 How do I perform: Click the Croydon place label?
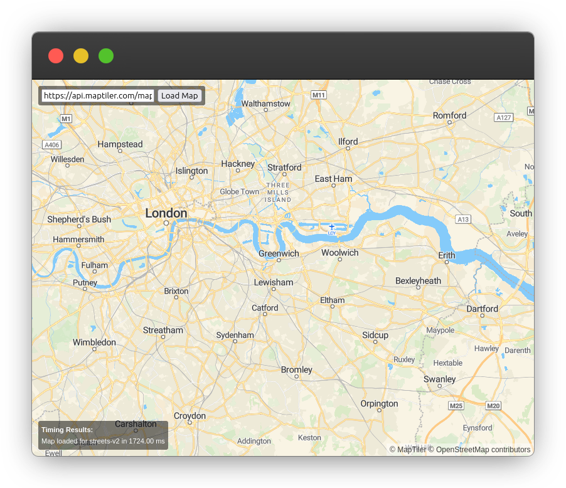[x=190, y=416]
